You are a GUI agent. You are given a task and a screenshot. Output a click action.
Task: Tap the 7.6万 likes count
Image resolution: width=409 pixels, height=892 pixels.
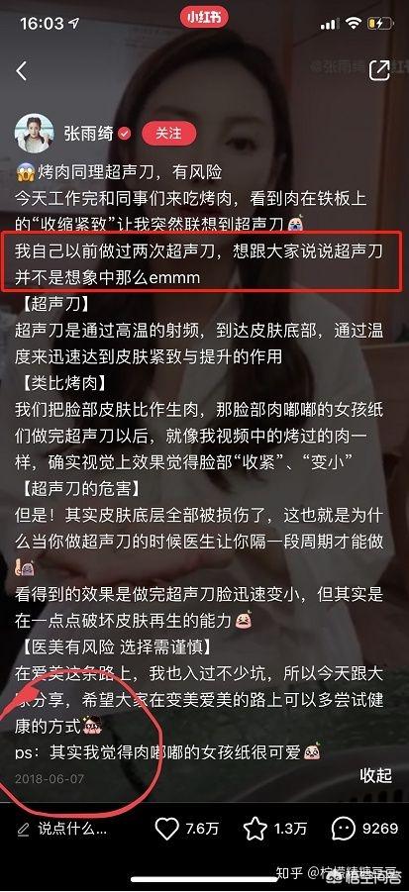(202, 829)
